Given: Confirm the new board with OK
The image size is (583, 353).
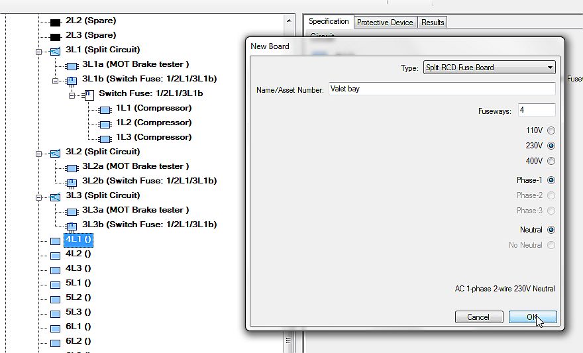Looking at the screenshot, I should [x=533, y=317].
